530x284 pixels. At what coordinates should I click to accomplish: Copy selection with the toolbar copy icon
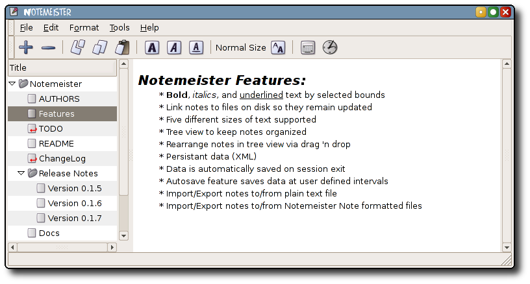[x=100, y=47]
